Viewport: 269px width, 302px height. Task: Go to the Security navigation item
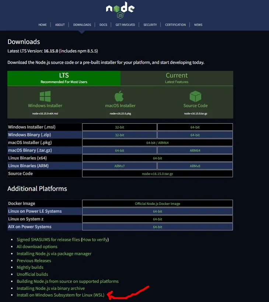[x=150, y=25]
